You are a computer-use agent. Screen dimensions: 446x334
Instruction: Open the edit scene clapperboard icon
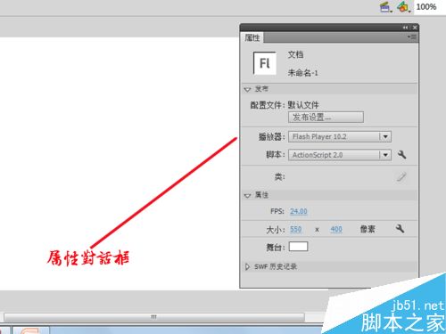(x=386, y=7)
